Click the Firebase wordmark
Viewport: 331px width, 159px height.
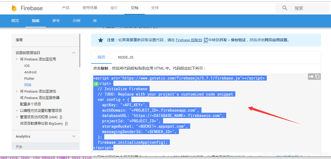32,8
